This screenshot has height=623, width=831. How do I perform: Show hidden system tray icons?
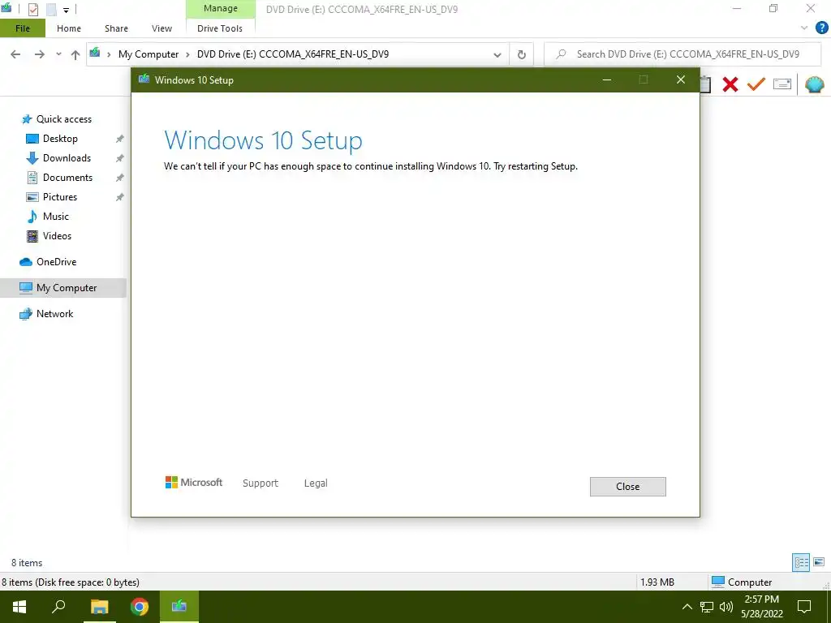point(687,607)
